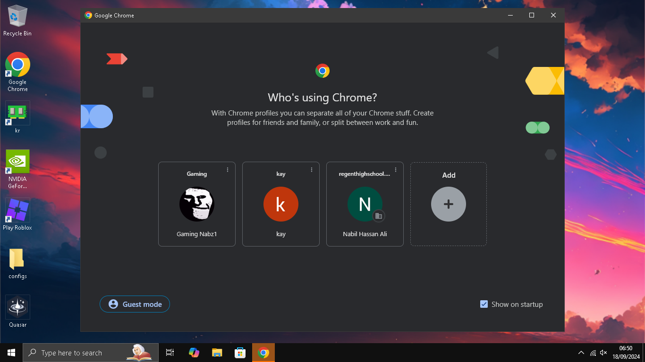Open File Explorer from the taskbar
645x362 pixels.
coord(217,353)
